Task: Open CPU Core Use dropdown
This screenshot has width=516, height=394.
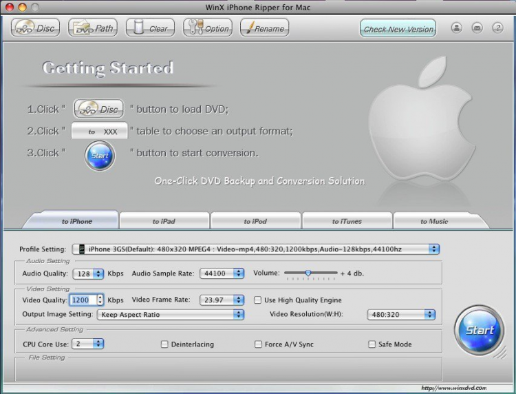Action: tap(88, 344)
